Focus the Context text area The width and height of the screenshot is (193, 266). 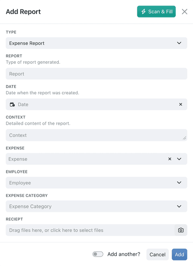(96, 135)
